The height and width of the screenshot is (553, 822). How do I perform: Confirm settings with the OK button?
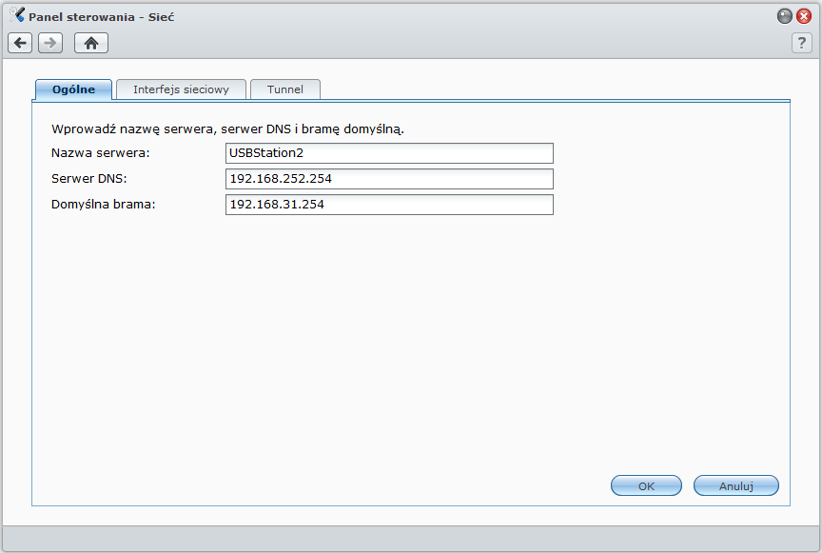pyautogui.click(x=646, y=485)
